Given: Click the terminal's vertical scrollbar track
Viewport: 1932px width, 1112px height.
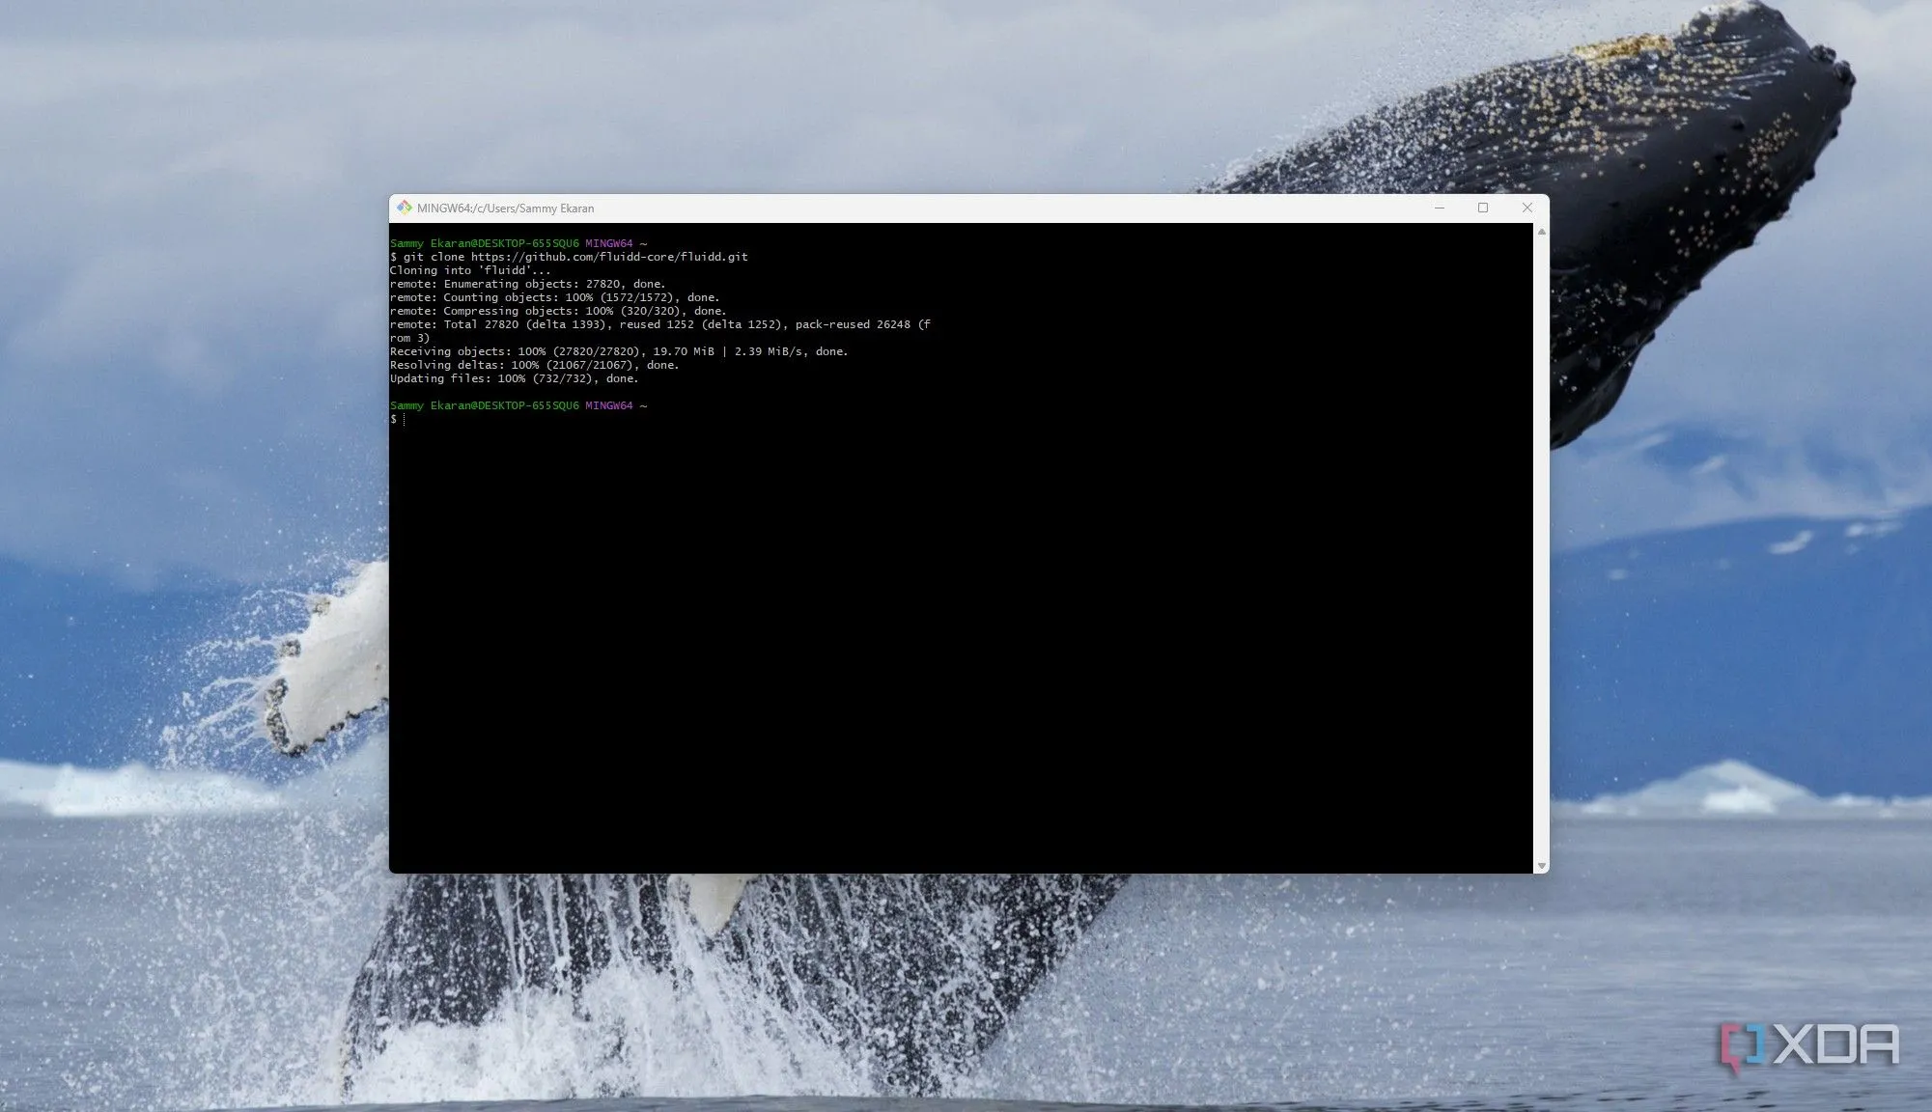Looking at the screenshot, I should (1541, 550).
